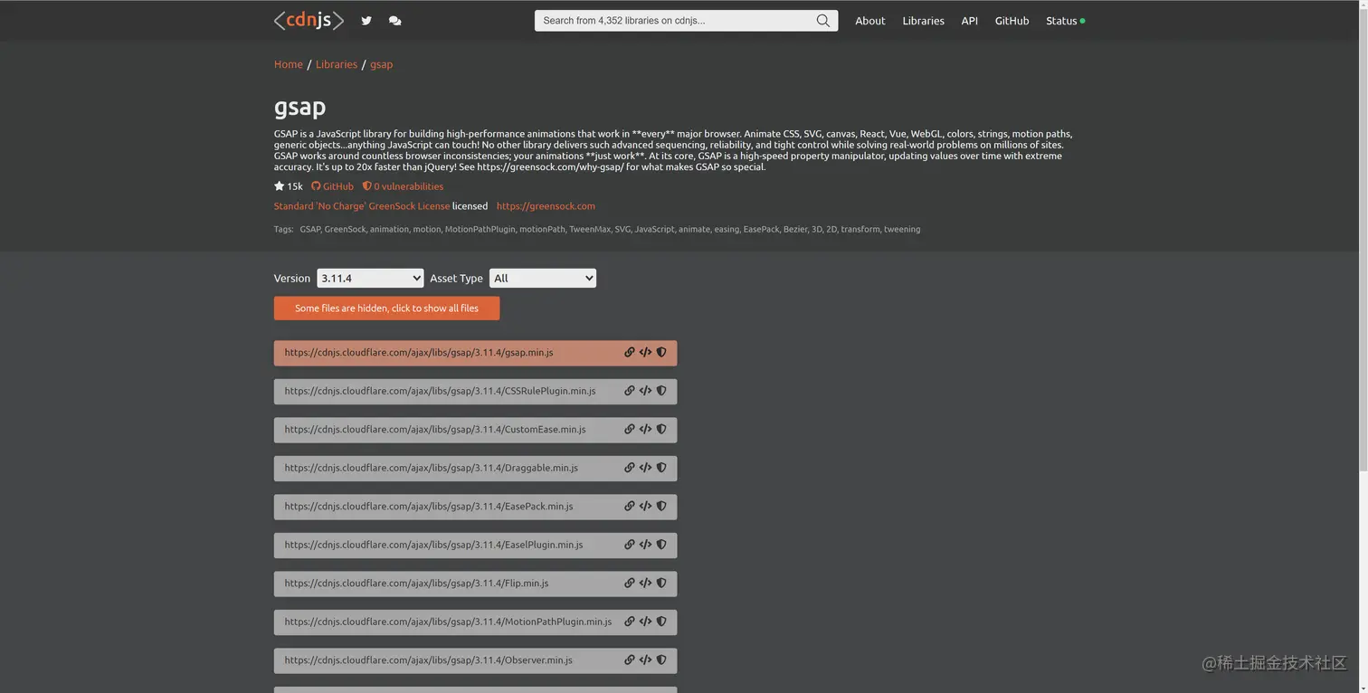1368x693 pixels.
Task: Click the cdnjs logo
Action: point(309,20)
